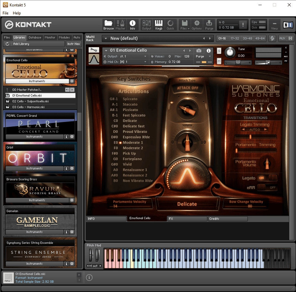Toggle the Legato ON switch
Viewport: 296px width, 292px height.
coord(267,178)
